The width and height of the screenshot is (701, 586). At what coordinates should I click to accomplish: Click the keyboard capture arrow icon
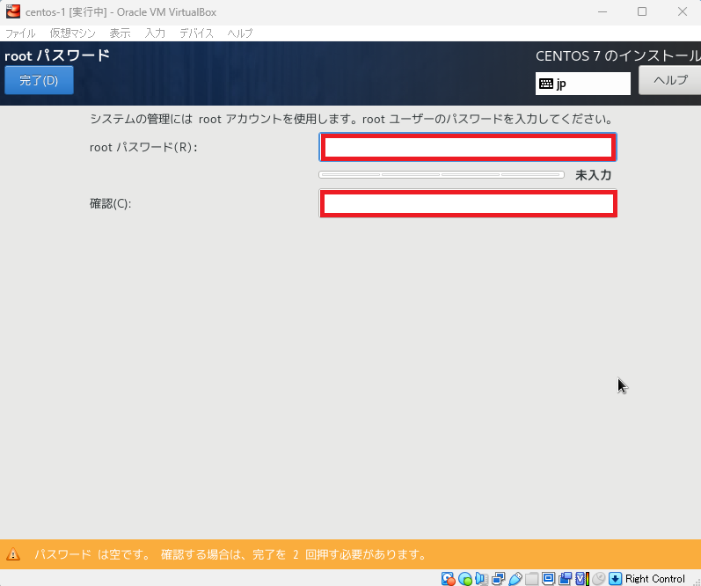pyautogui.click(x=615, y=578)
